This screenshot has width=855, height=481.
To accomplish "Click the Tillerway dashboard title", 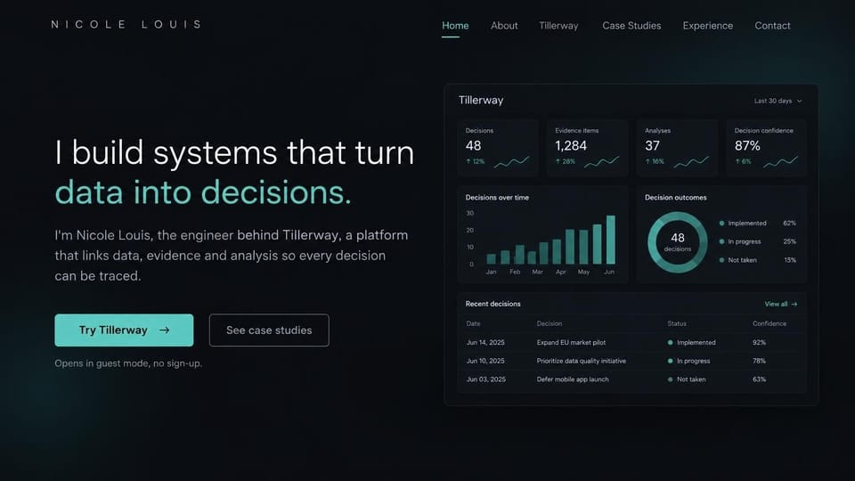I will [481, 101].
